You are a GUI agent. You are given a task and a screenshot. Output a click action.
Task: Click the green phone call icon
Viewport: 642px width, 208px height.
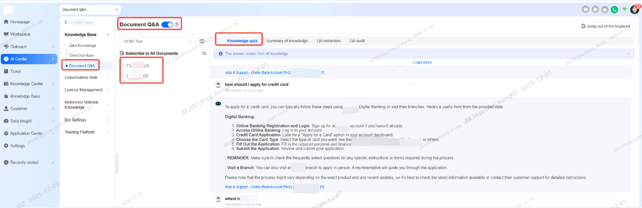[614, 9]
